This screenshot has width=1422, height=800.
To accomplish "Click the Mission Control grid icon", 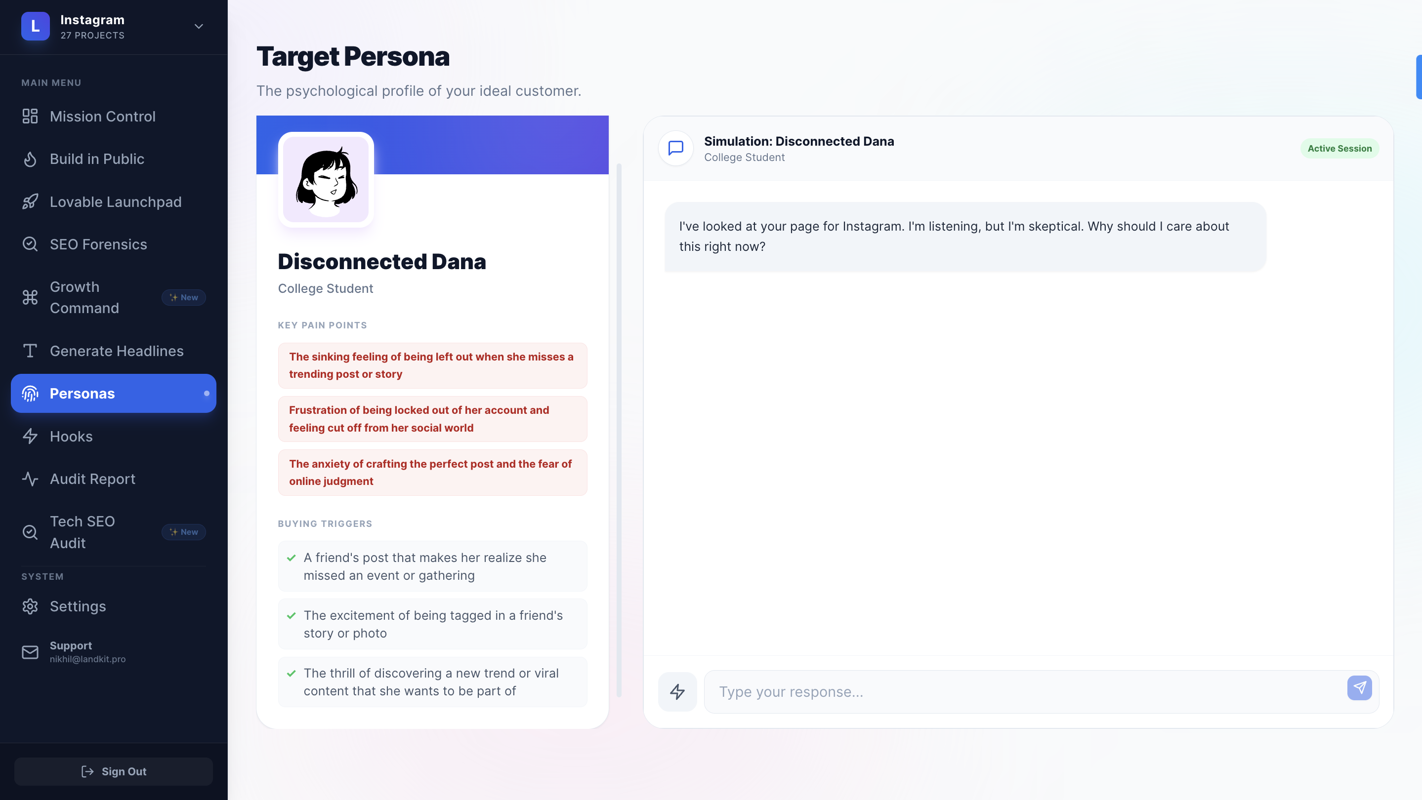I will (x=30, y=117).
